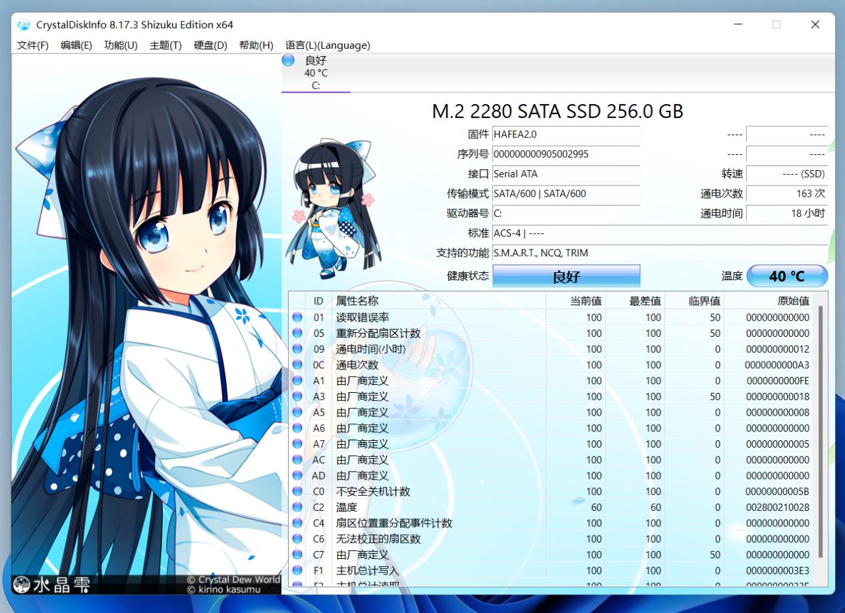Open the 主题(T) menu
The image size is (845, 613).
165,45
